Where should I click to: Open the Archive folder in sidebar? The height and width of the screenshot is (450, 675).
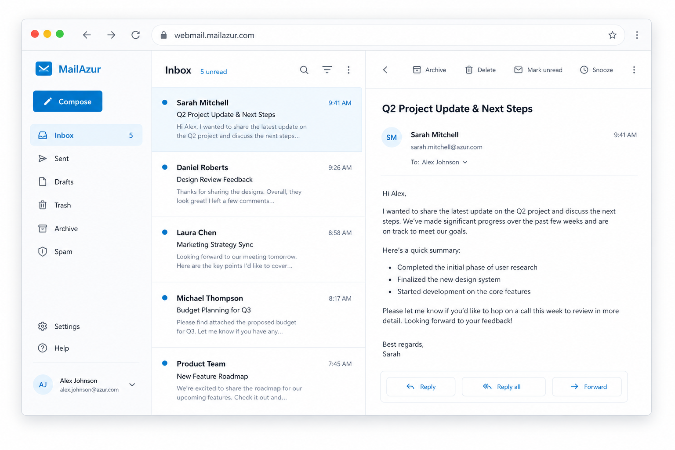click(x=86, y=229)
